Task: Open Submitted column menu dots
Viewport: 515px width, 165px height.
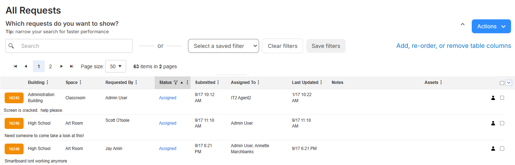Action: (x=218, y=82)
